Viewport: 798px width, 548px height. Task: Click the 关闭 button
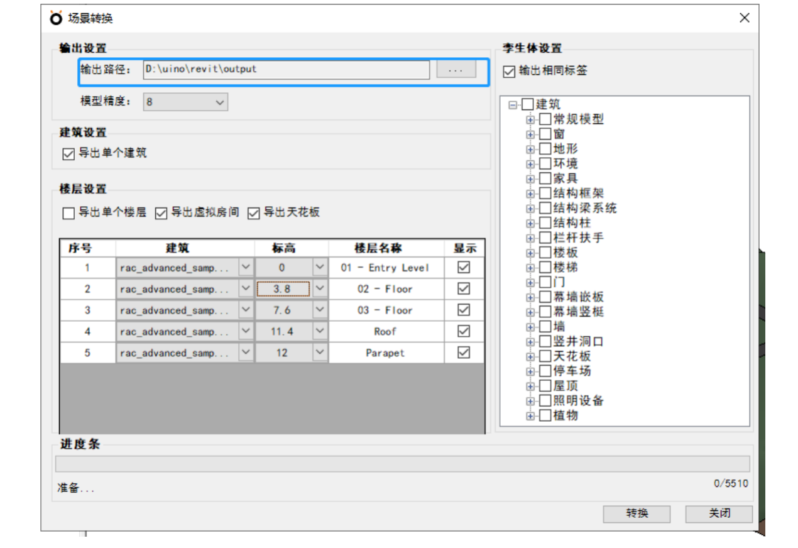click(719, 513)
